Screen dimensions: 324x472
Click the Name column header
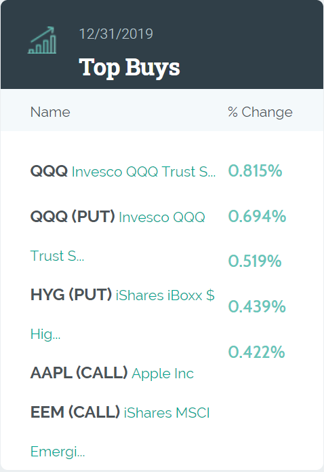point(50,112)
